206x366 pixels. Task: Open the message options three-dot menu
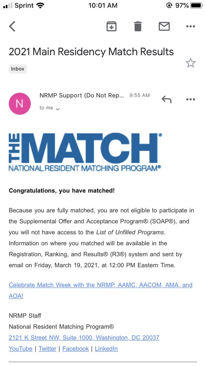coord(190,99)
